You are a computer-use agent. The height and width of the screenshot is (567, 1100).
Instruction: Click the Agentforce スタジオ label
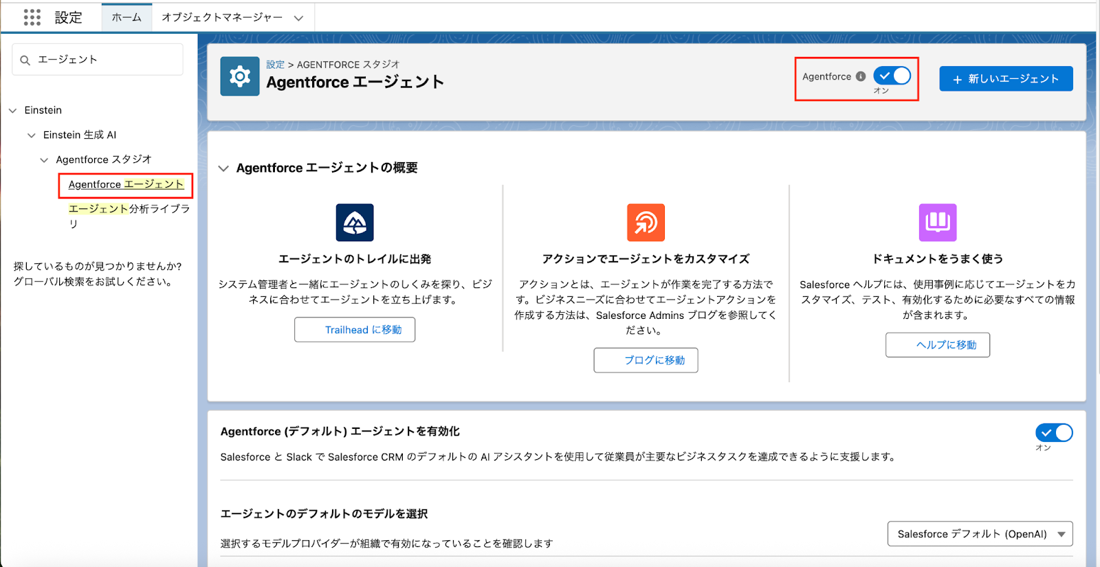(x=104, y=159)
